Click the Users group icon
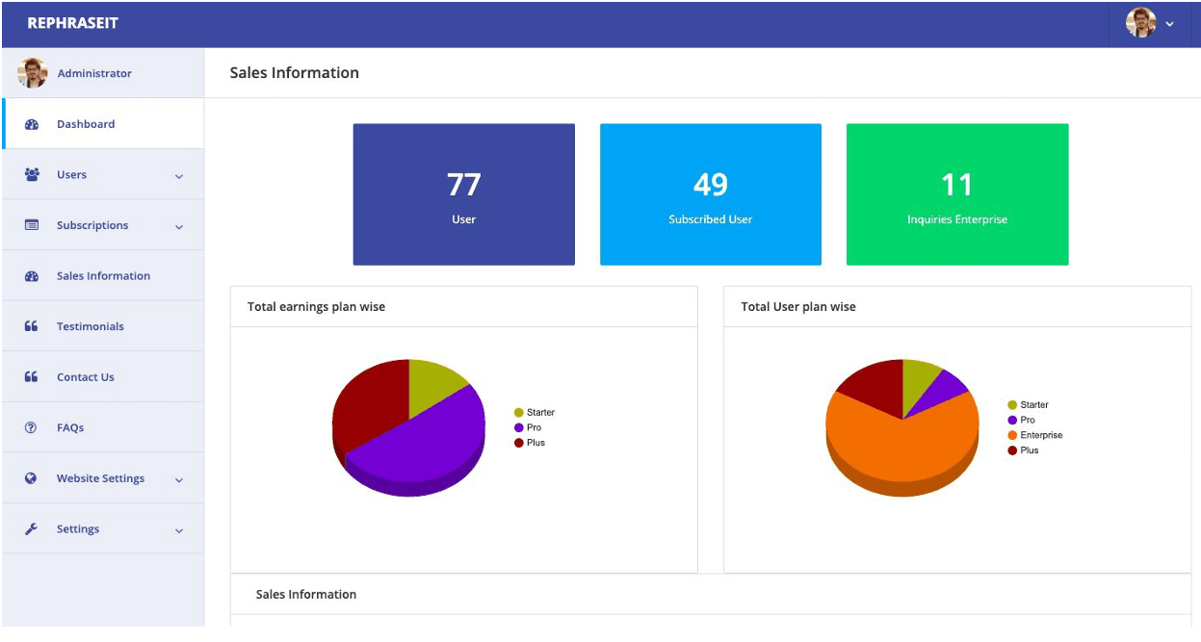This screenshot has width=1201, height=642. (31, 174)
